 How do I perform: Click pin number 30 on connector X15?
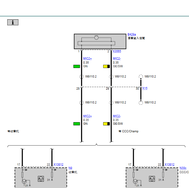137,89
